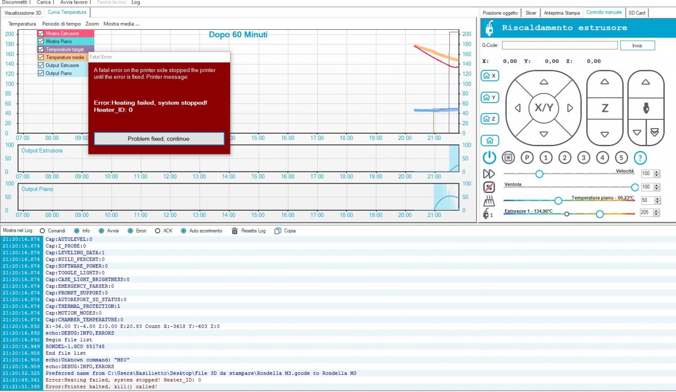Toggle the heated bed icon
Image resolution: width=676 pixels, height=392 pixels.
pyautogui.click(x=489, y=201)
